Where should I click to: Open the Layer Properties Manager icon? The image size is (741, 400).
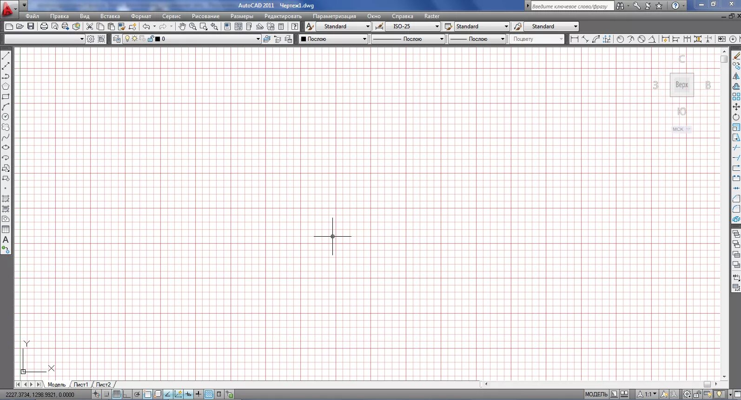click(x=117, y=39)
